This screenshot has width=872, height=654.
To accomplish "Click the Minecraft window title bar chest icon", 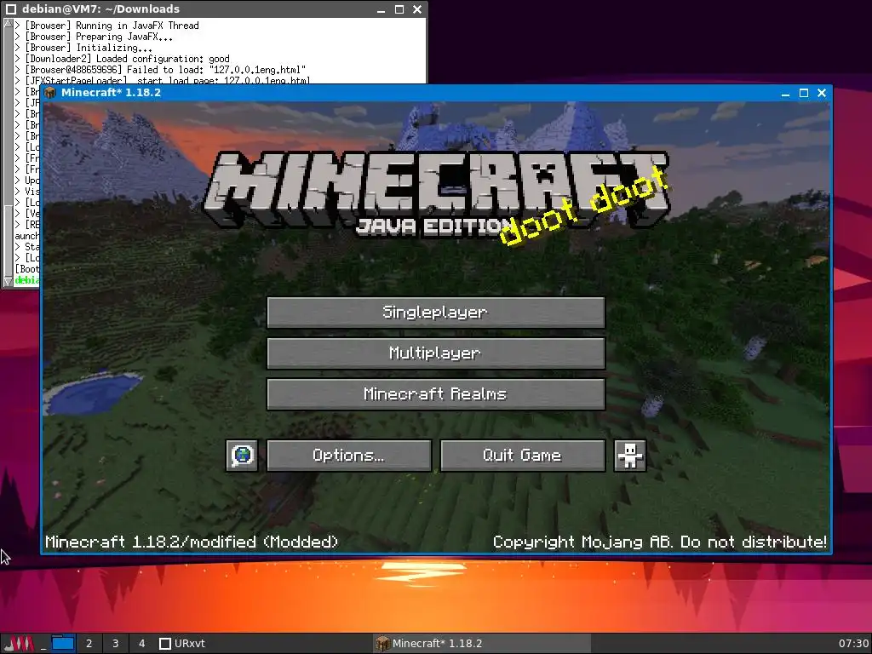I will 50,93.
